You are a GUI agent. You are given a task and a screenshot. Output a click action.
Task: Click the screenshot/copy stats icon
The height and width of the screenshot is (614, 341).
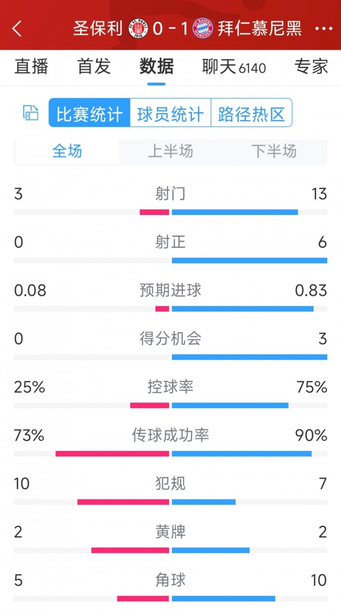30,114
